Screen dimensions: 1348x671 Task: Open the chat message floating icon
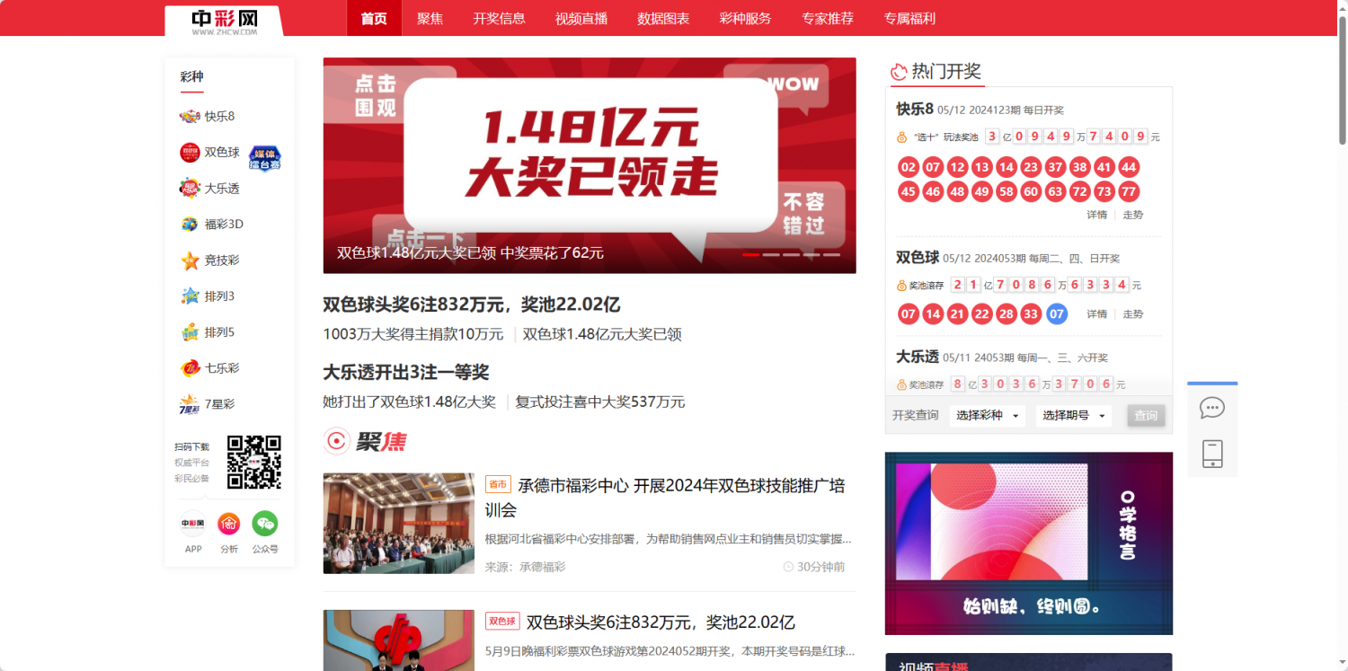[1212, 408]
